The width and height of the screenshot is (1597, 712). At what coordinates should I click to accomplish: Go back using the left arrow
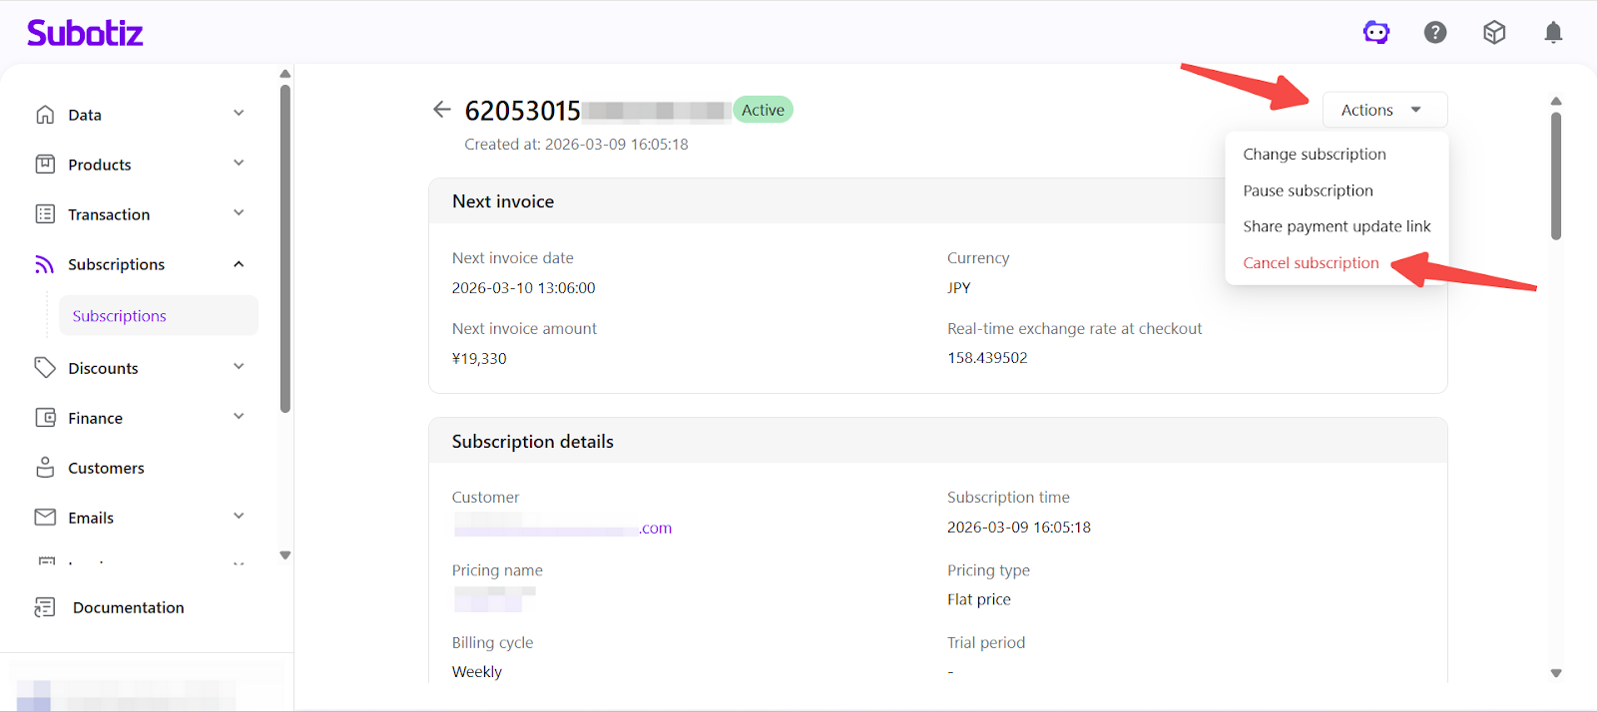click(442, 110)
